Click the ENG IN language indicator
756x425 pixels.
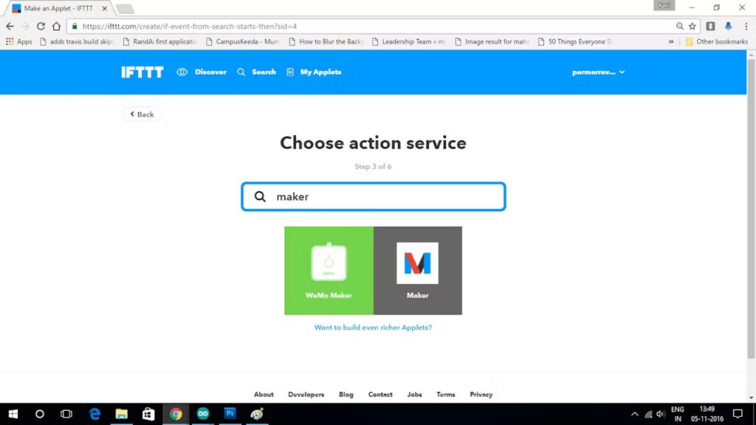[x=678, y=414]
